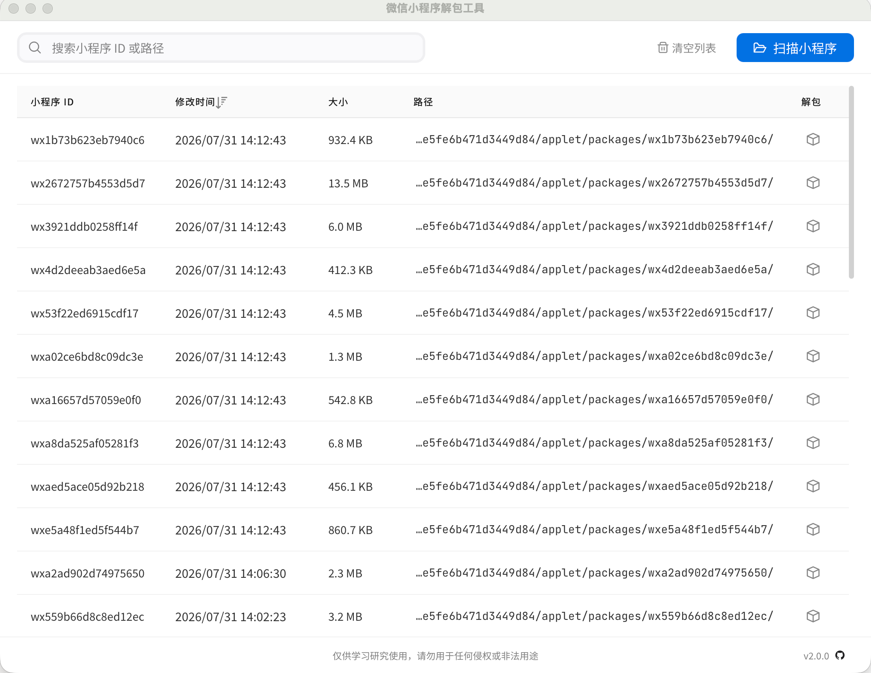This screenshot has height=673, width=871.
Task: Click the 清空列表 clear list button
Action: tap(687, 48)
